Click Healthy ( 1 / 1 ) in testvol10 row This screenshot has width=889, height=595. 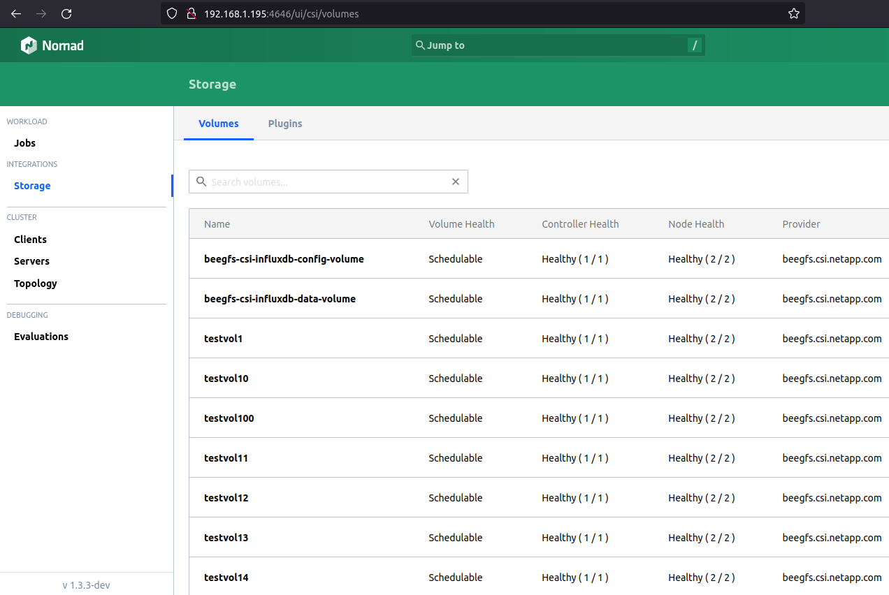[x=575, y=379]
